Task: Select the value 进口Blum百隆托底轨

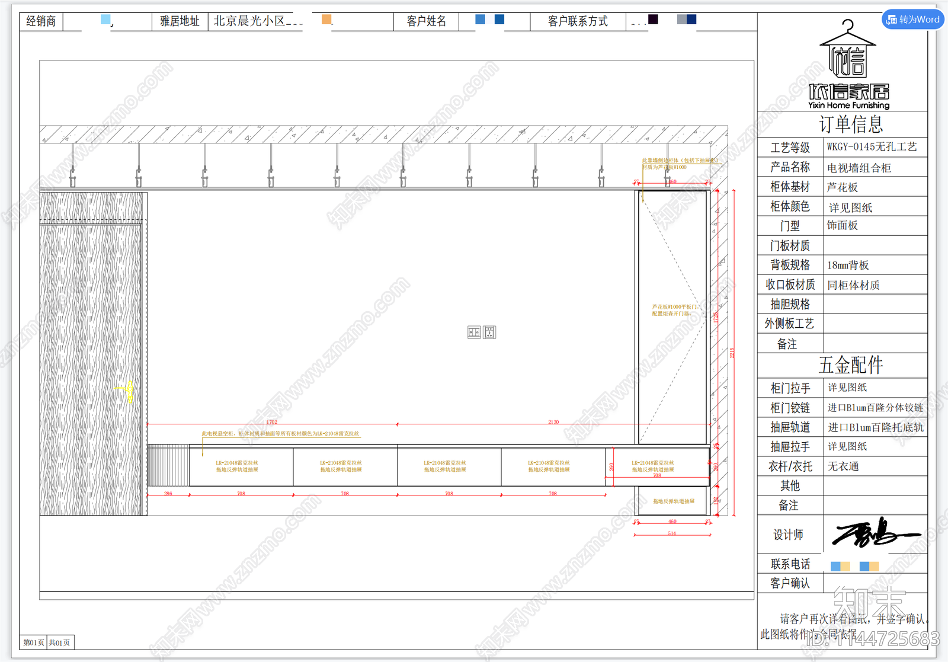Action: pyautogui.click(x=875, y=427)
